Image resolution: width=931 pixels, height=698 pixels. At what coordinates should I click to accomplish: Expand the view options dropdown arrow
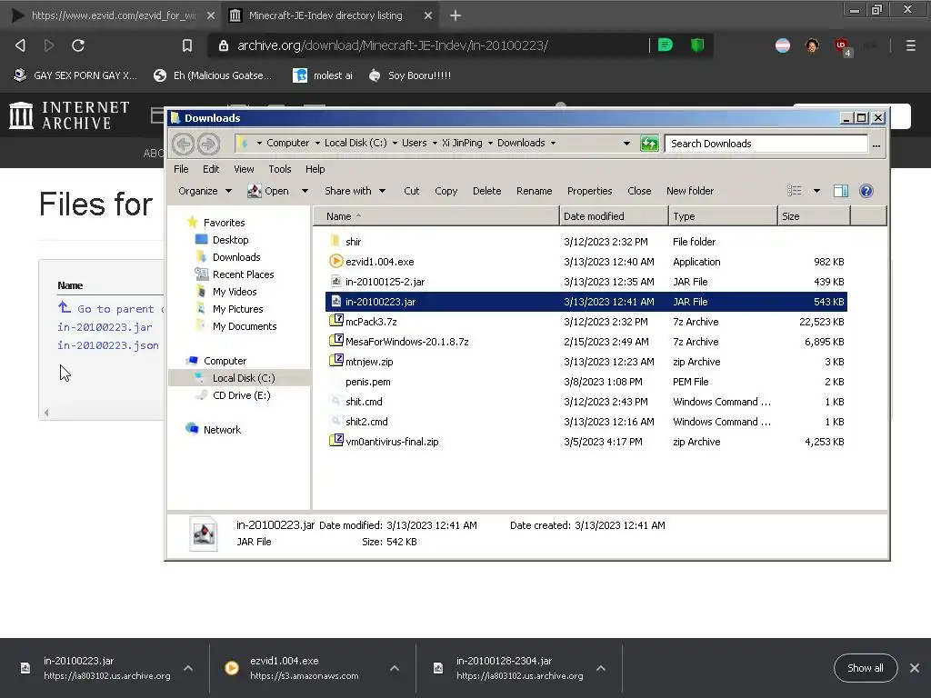(x=816, y=191)
